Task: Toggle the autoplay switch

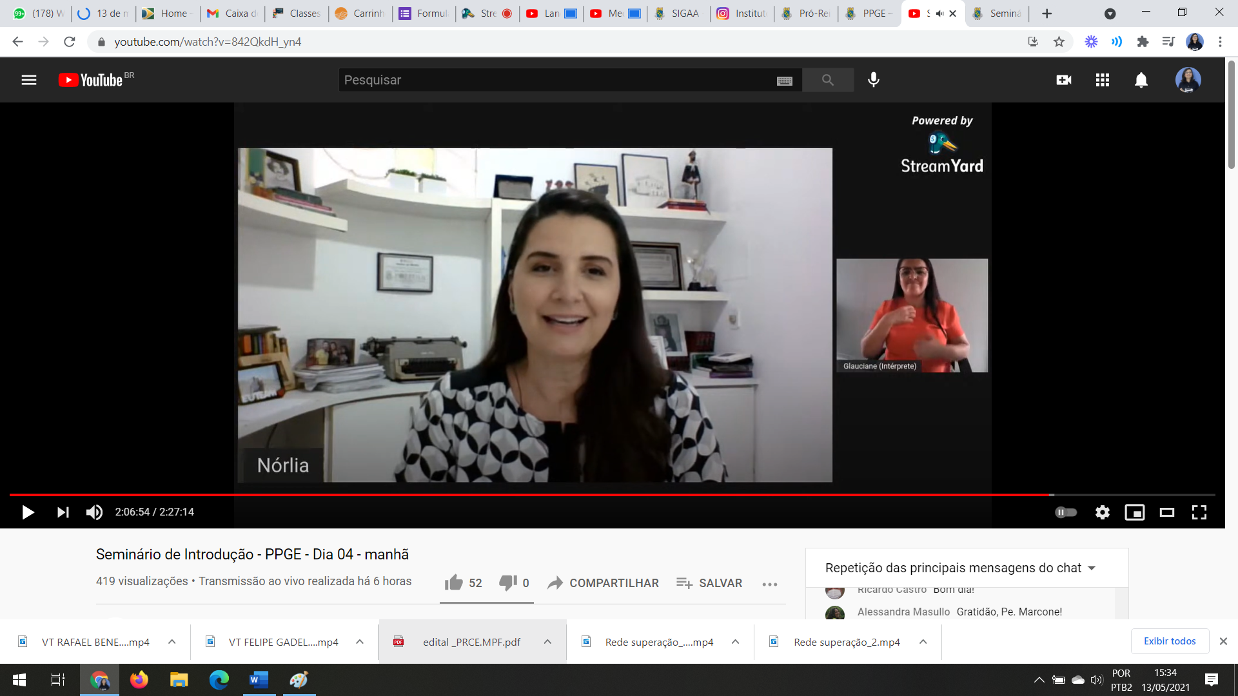Action: pos(1066,512)
